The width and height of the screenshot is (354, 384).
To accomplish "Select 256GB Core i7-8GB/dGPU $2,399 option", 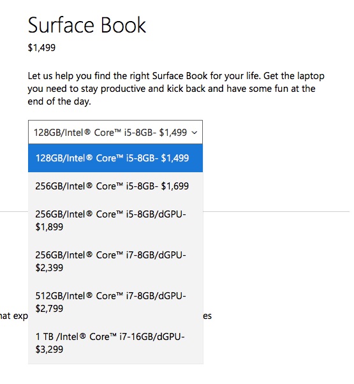I will pos(115,262).
